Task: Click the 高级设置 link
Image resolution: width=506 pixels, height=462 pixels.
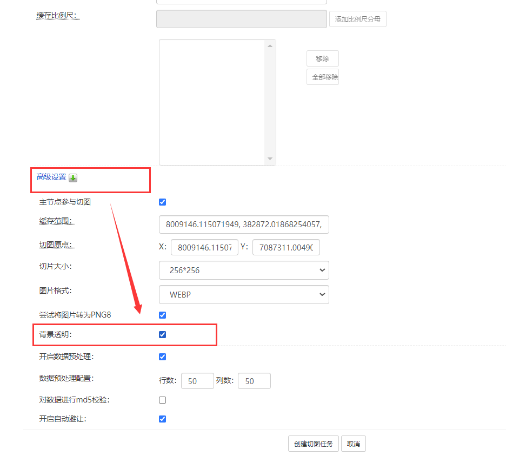Action: pyautogui.click(x=51, y=177)
